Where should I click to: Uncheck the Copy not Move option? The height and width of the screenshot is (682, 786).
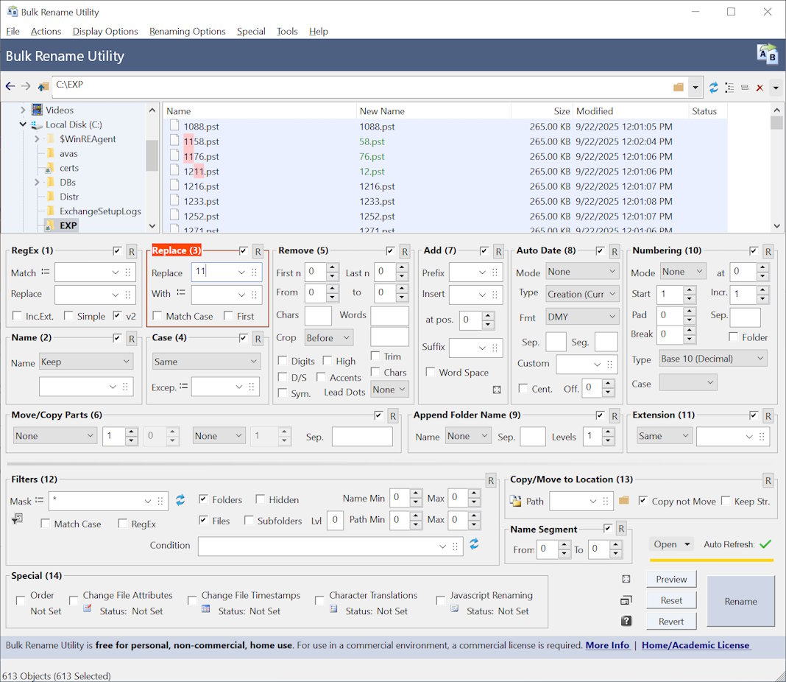pyautogui.click(x=644, y=501)
